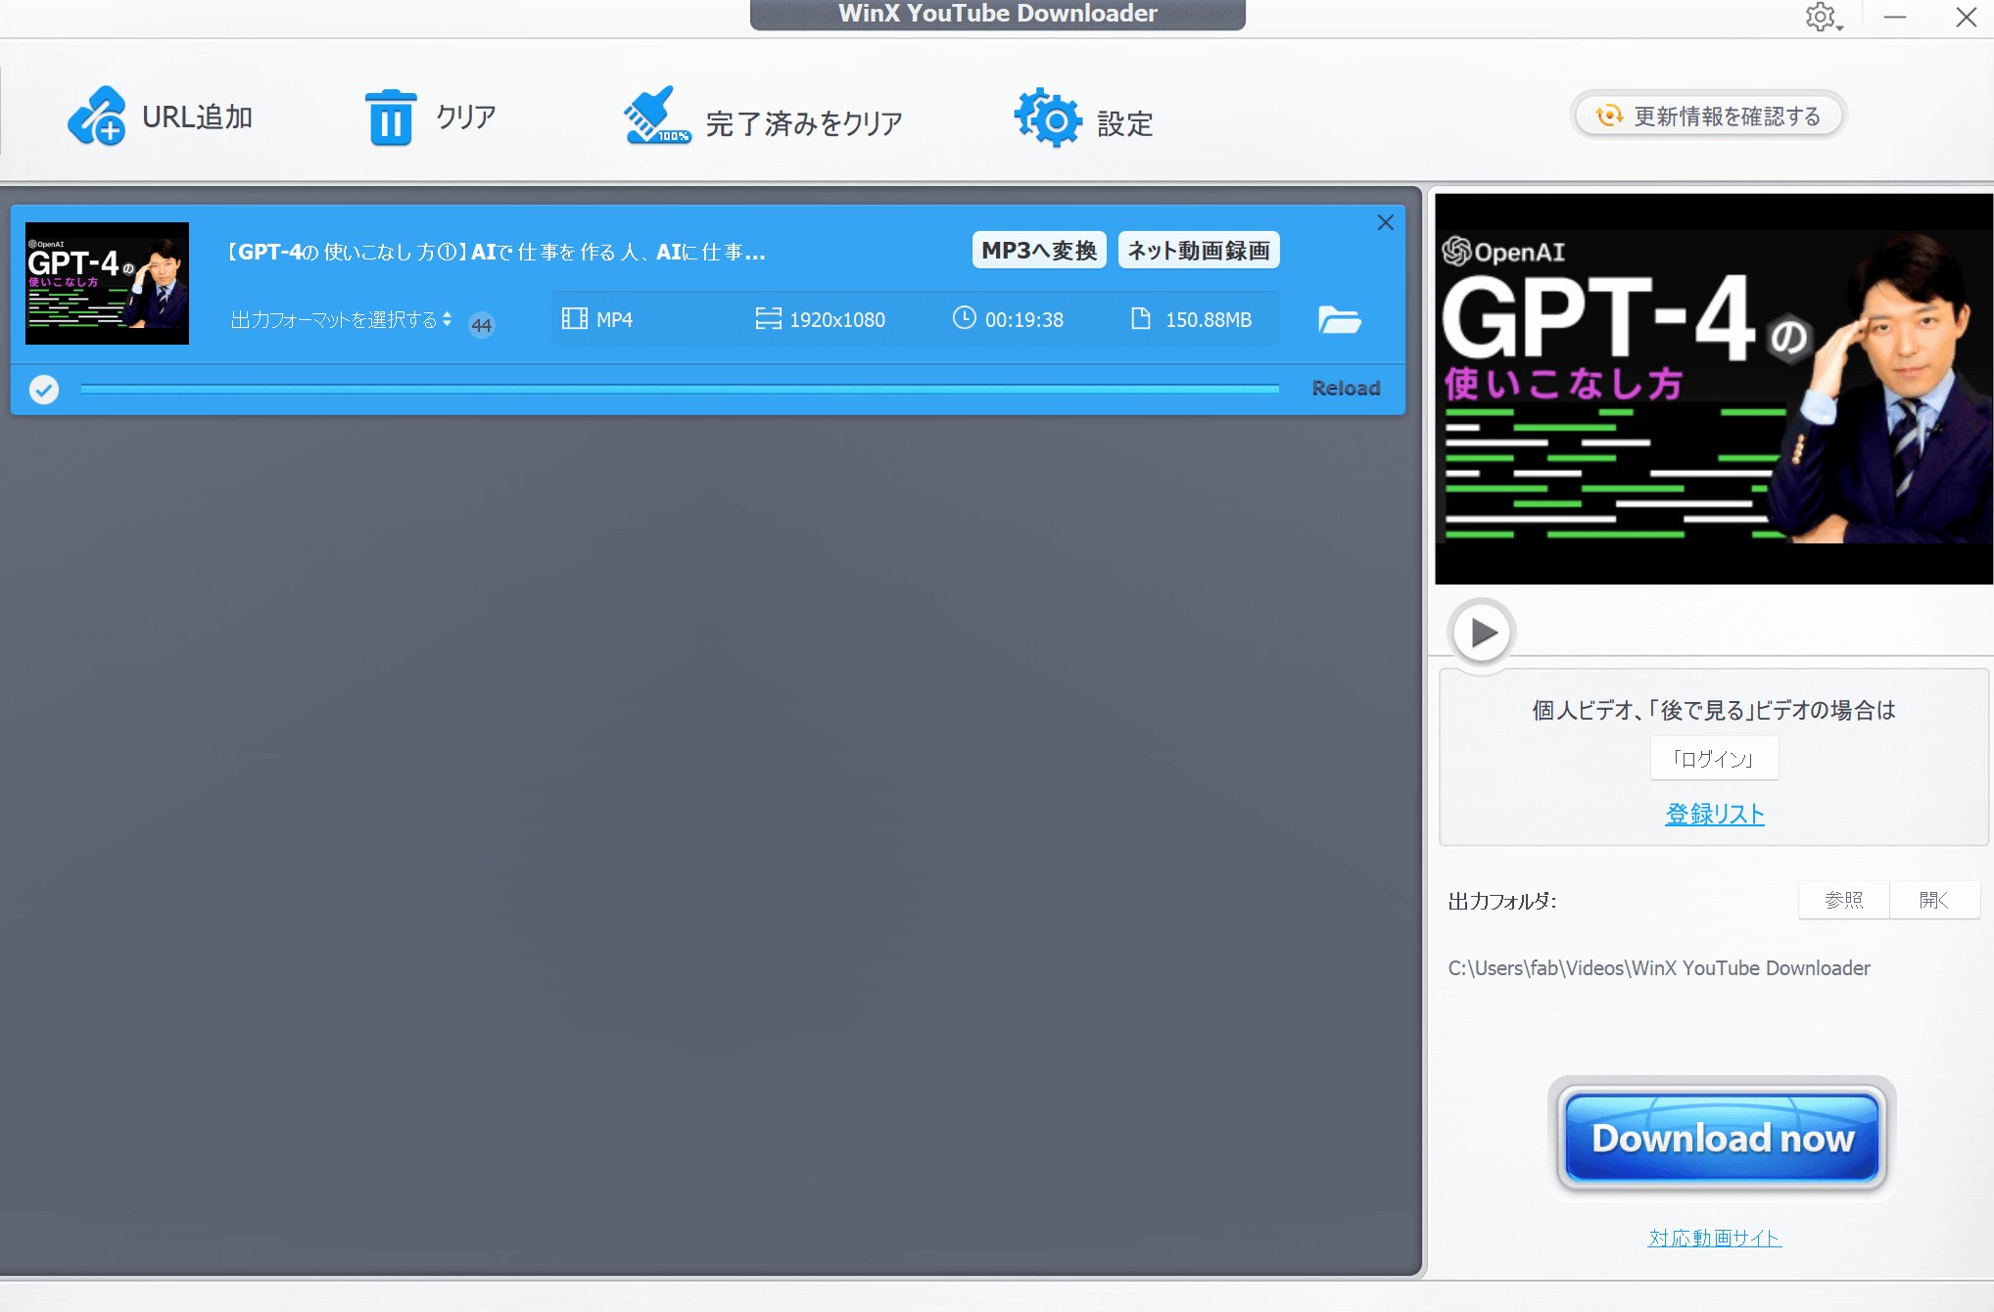Open the 登録リスト link
1994x1312 pixels.
[1714, 814]
